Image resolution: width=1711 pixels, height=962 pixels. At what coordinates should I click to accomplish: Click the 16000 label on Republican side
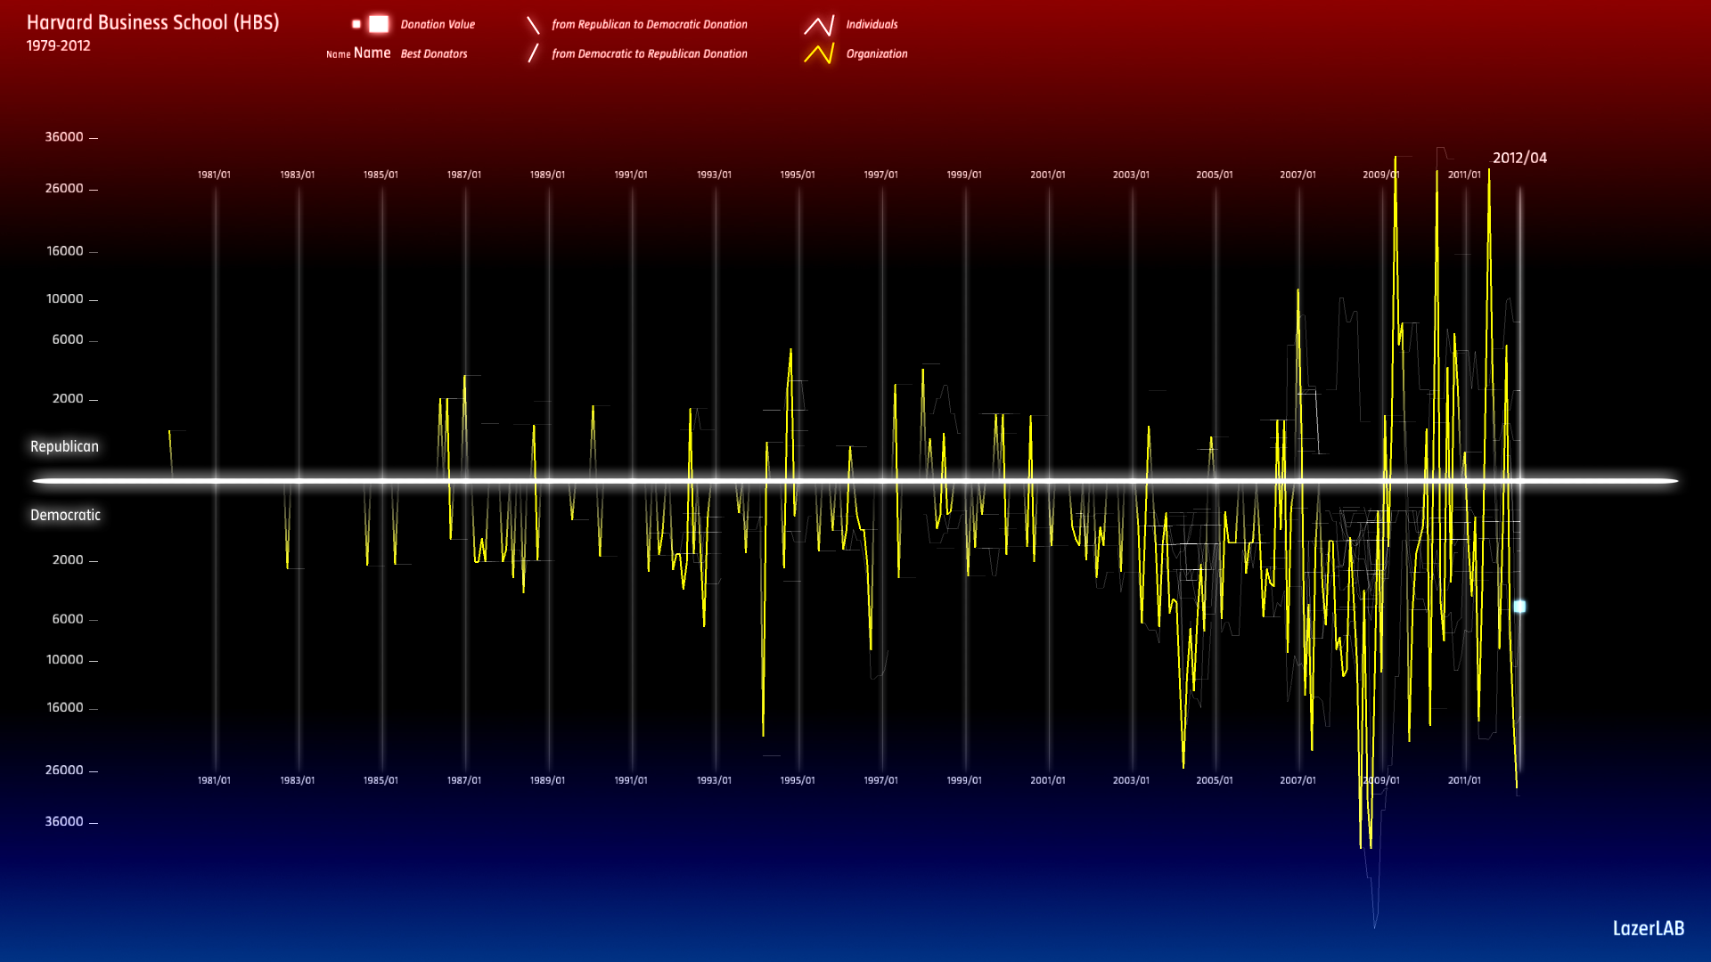pos(65,251)
